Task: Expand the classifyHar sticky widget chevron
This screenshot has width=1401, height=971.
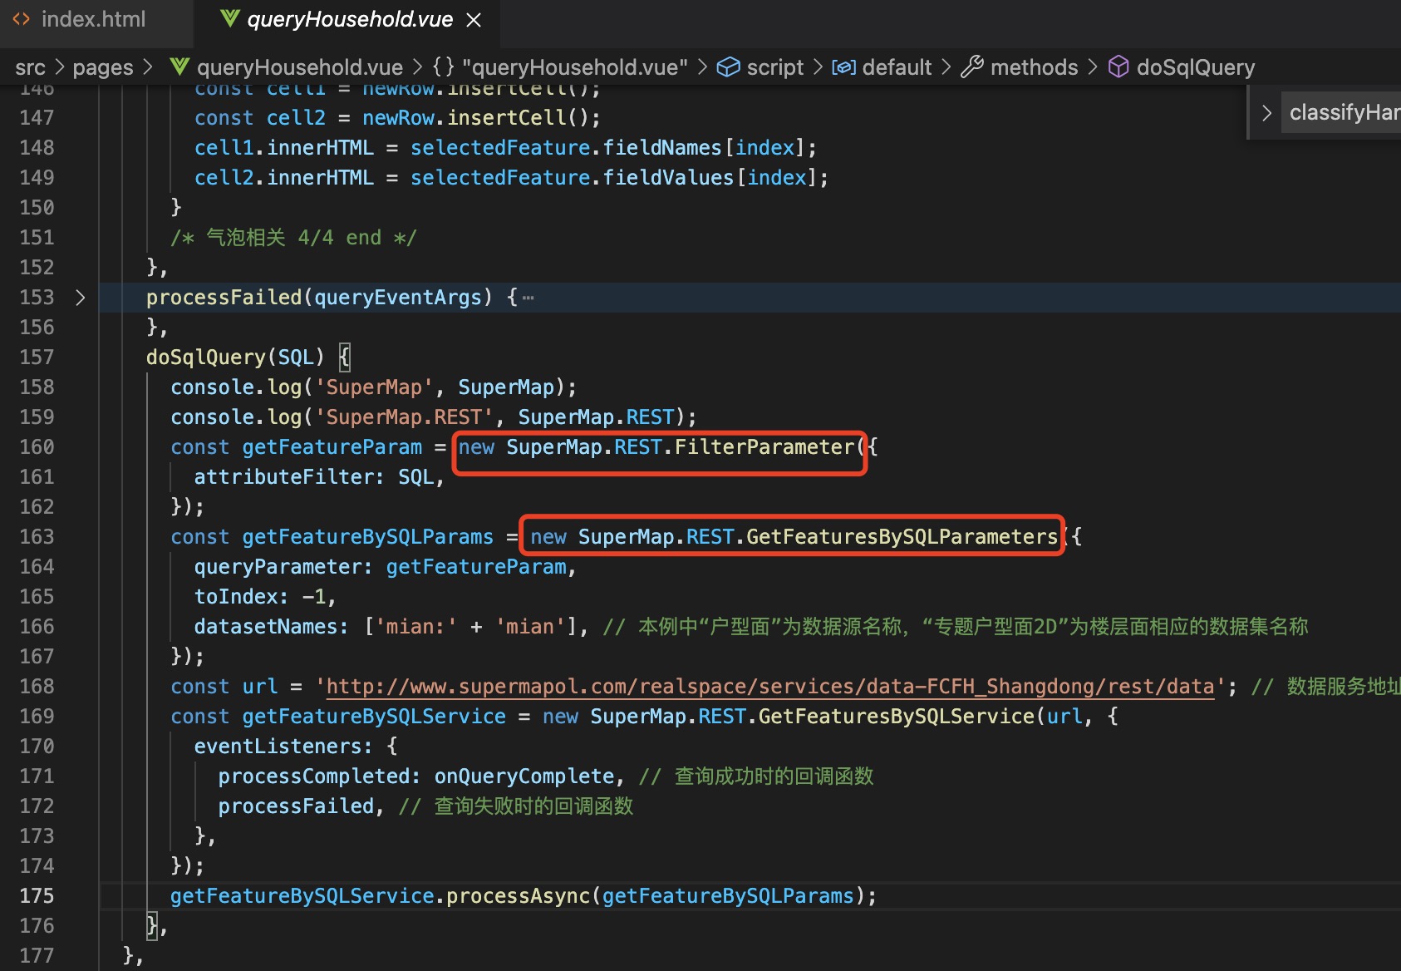Action: pyautogui.click(x=1266, y=112)
